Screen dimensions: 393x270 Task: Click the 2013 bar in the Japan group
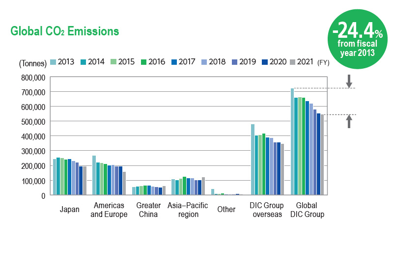[x=55, y=177]
